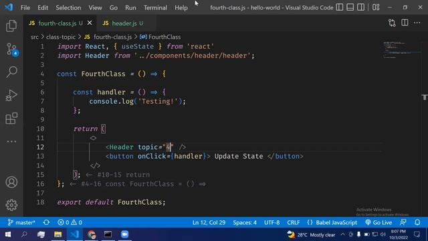Click the master branch in status bar
The width and height of the screenshot is (428, 241).
pos(21,222)
